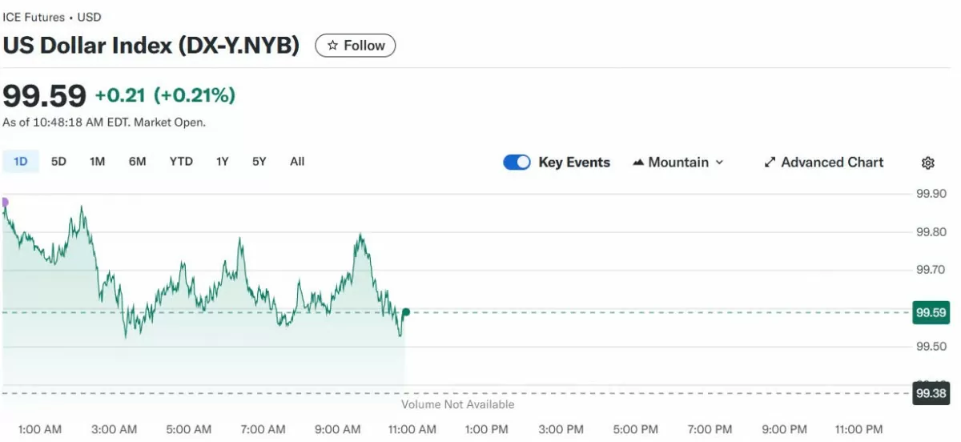Screen dimensions: 961x442
Task: Show the 1Y chart range
Action: pyautogui.click(x=222, y=162)
